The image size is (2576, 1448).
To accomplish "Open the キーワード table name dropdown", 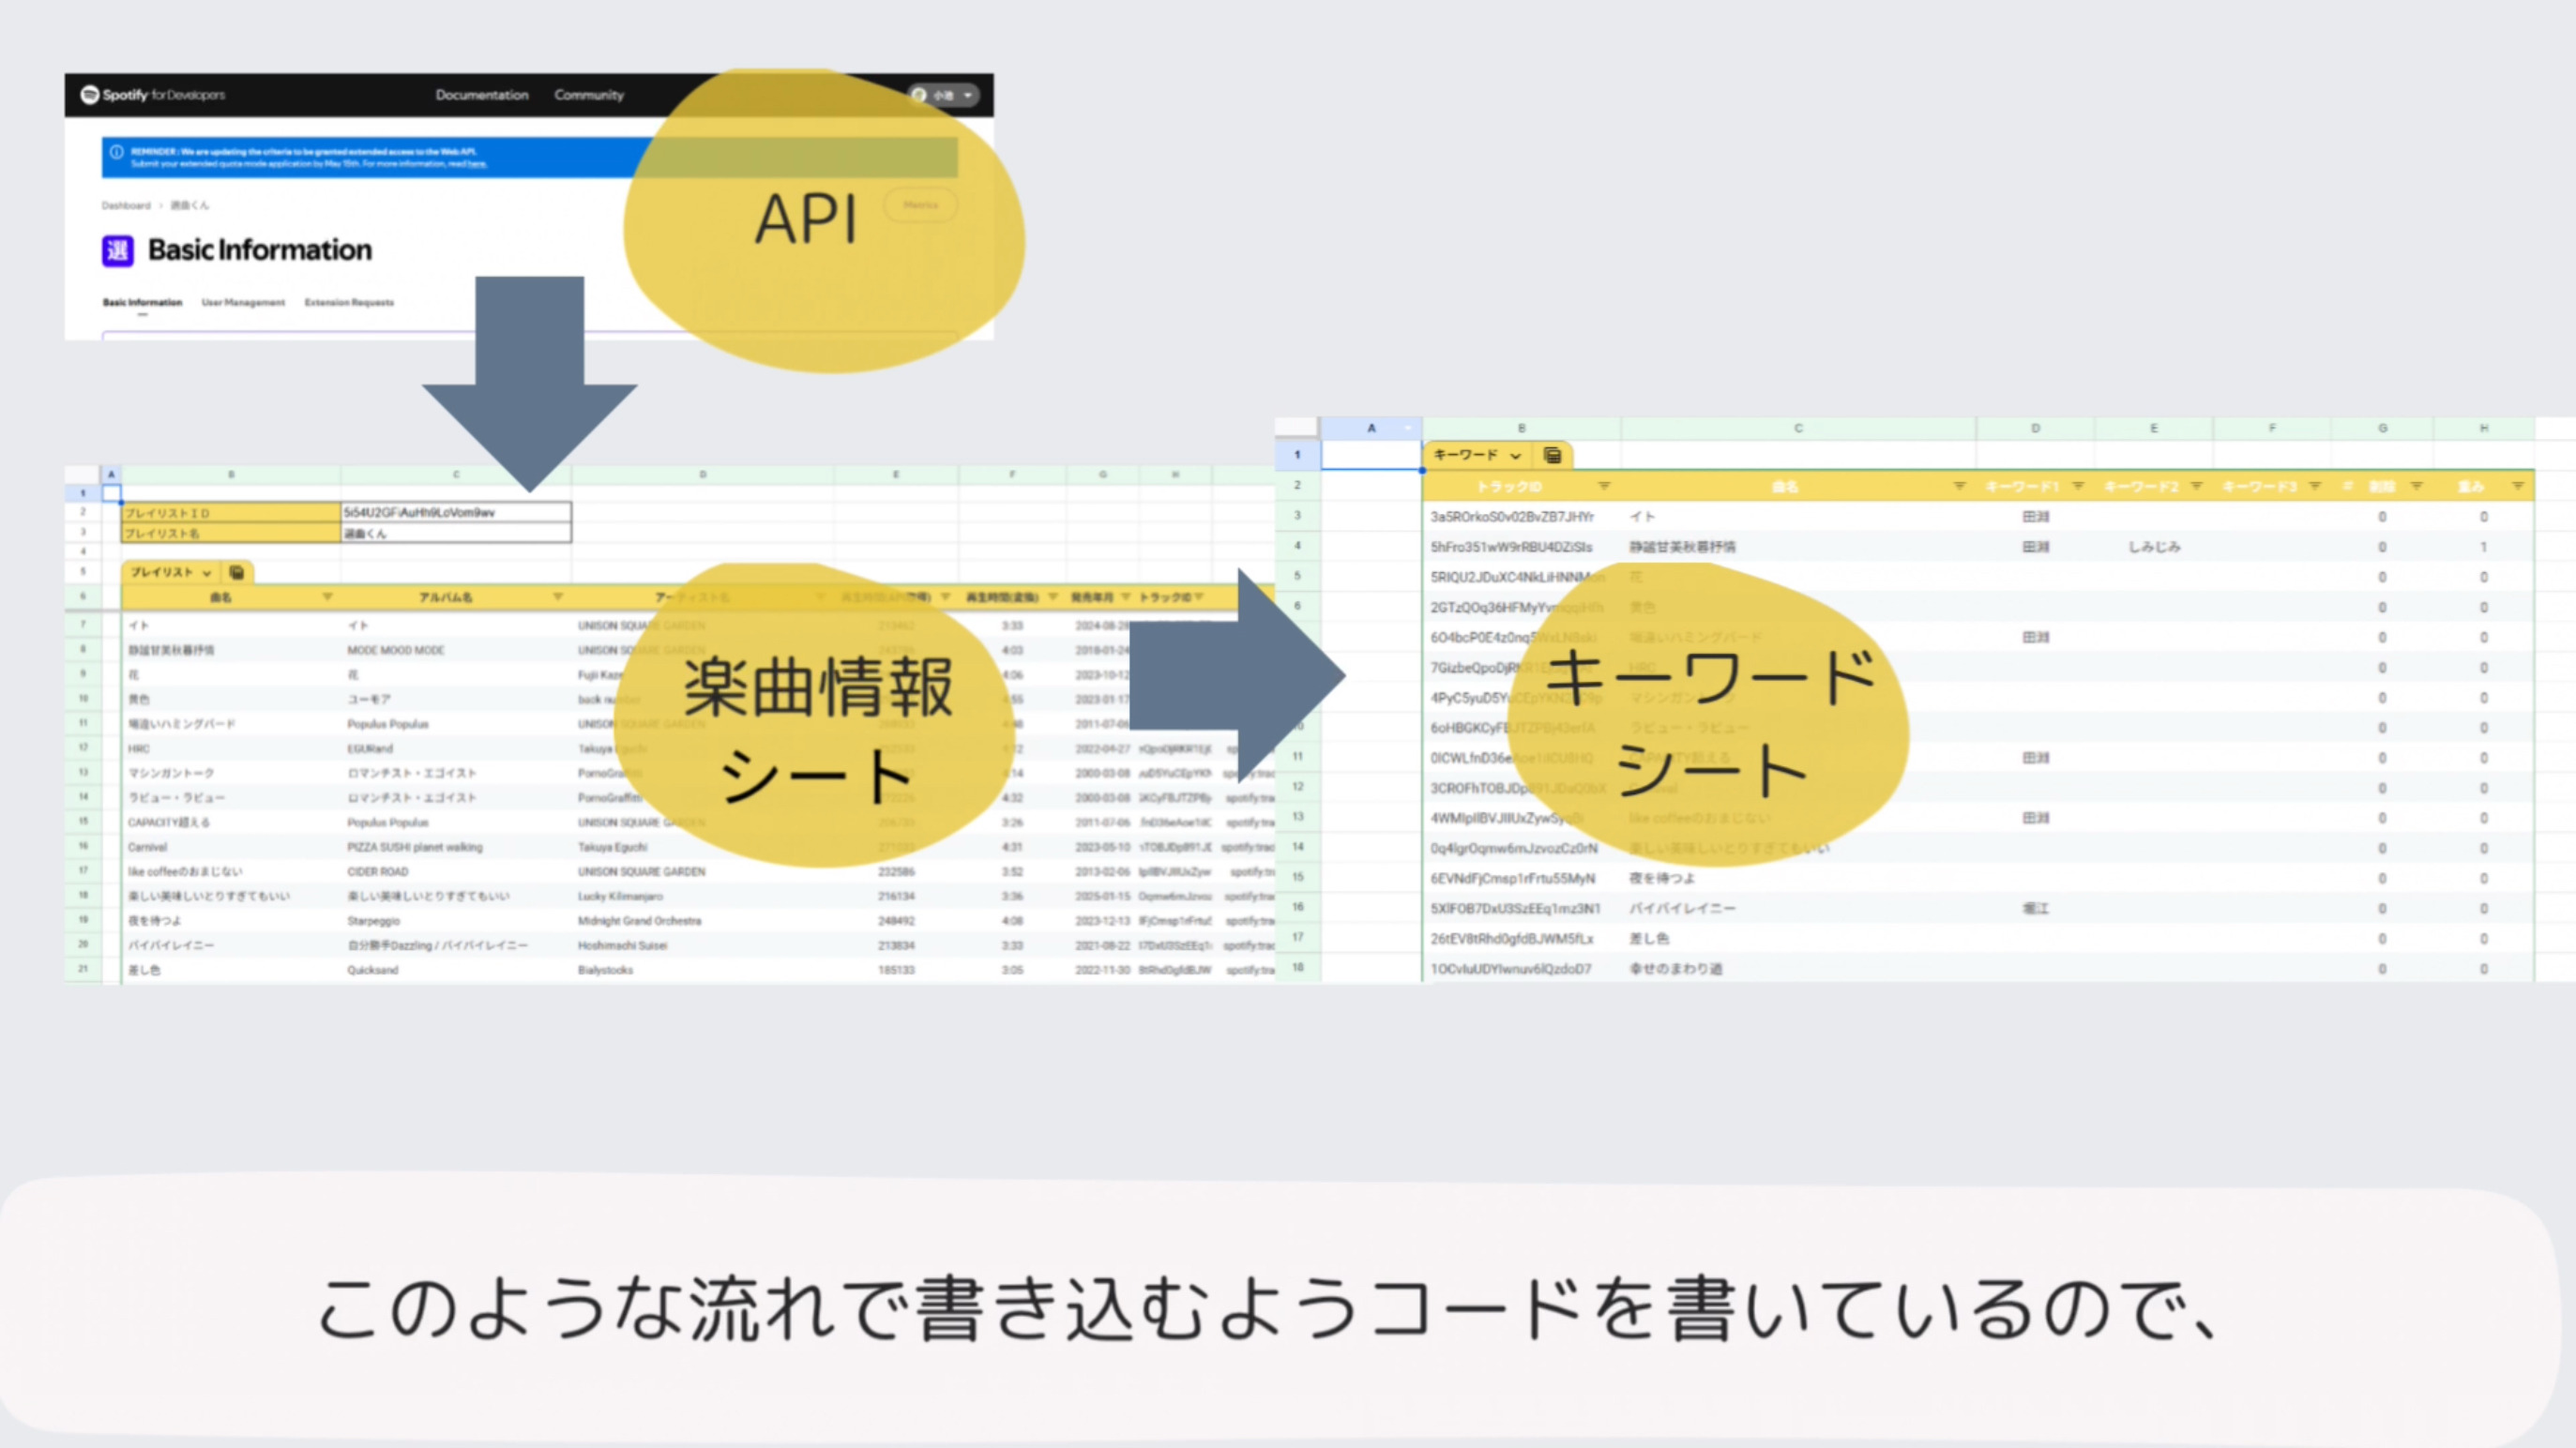I will [1515, 456].
